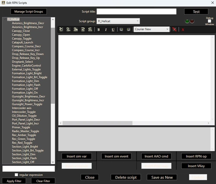Toggle italic formatting
This screenshot has width=216, height=184.
tap(106, 29)
